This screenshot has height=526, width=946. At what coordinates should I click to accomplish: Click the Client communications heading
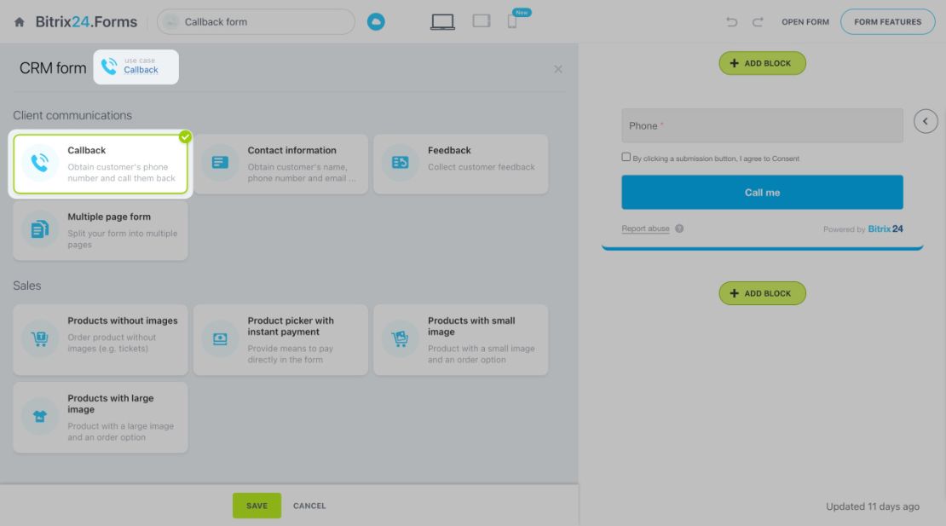(x=72, y=115)
